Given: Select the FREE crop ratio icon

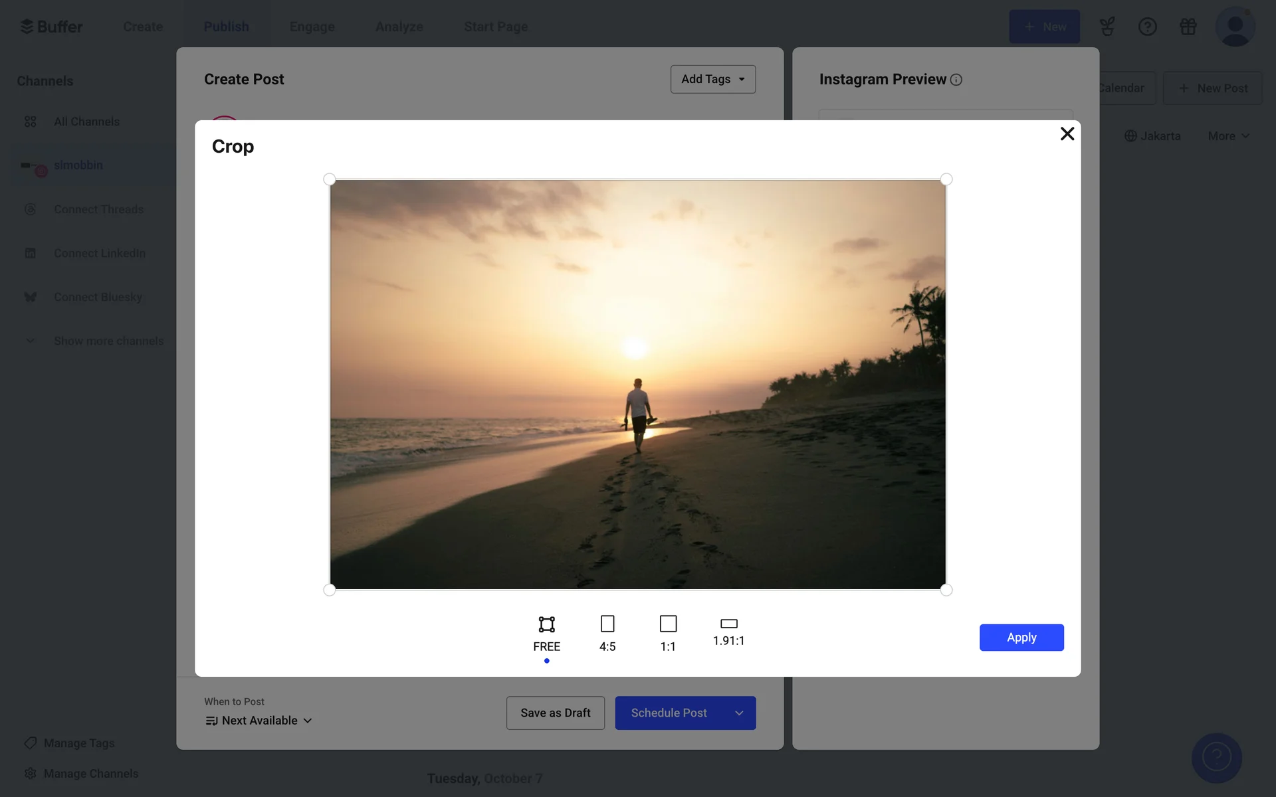Looking at the screenshot, I should click(x=546, y=625).
